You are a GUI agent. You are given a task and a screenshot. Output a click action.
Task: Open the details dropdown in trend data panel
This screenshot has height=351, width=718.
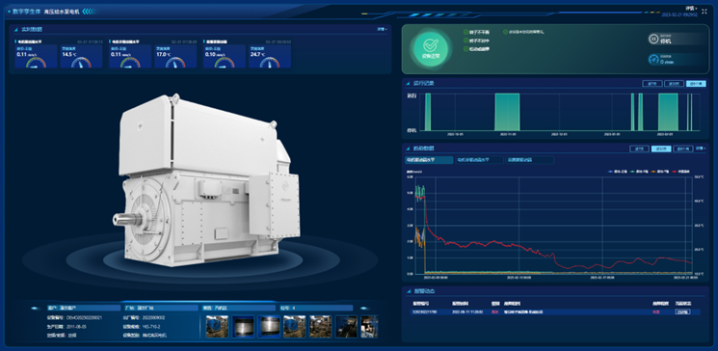(701, 148)
